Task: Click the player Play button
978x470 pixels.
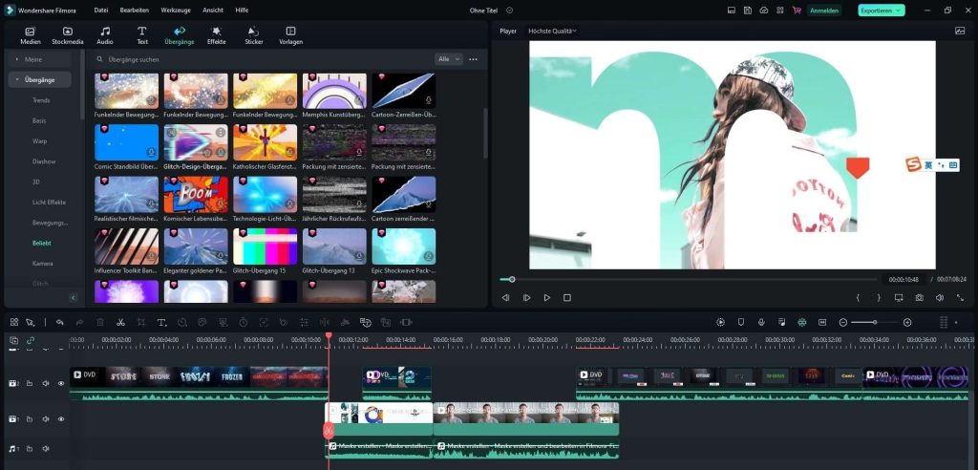Action: click(547, 298)
